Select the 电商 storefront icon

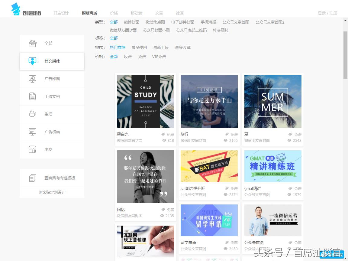(32, 149)
